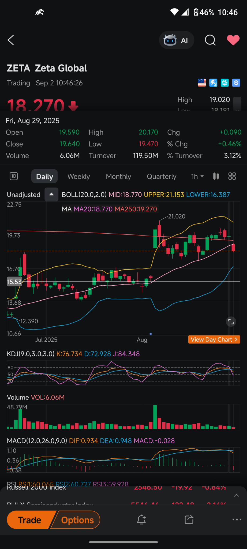Open the Unadjusted price adjustment selector
This screenshot has height=549, width=247.
click(24, 195)
